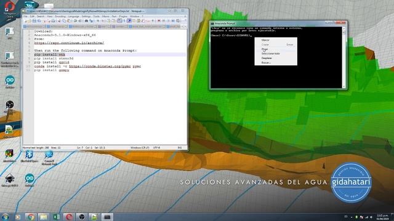Choose Seleccionar todo in the context menu
Viewport: 394px width, 221px height.
[x=276, y=53]
